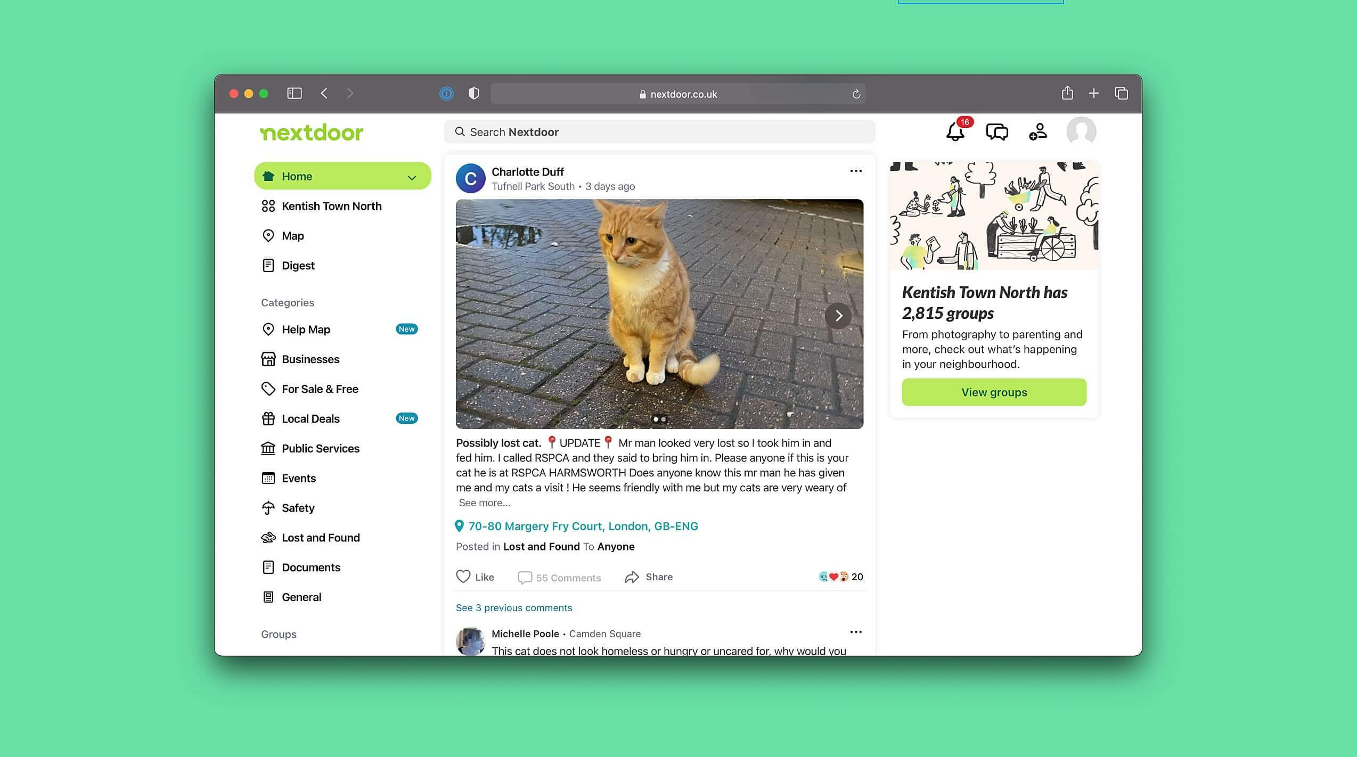Open the messages chat icon
Screen dimensions: 1357x757
pos(997,131)
